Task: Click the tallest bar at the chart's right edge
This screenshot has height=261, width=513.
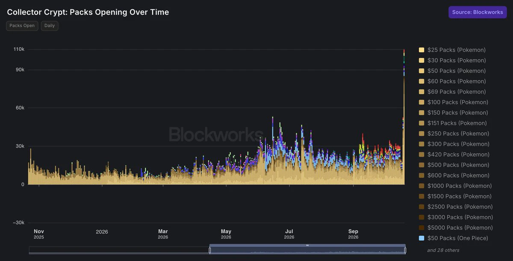Action: (404, 117)
